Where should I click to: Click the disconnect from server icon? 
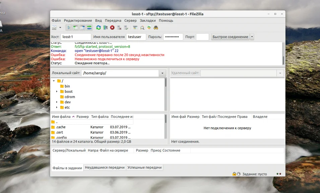119,27
